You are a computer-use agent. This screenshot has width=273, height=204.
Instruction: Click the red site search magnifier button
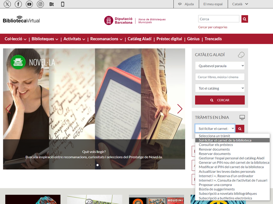pyautogui.click(x=245, y=19)
